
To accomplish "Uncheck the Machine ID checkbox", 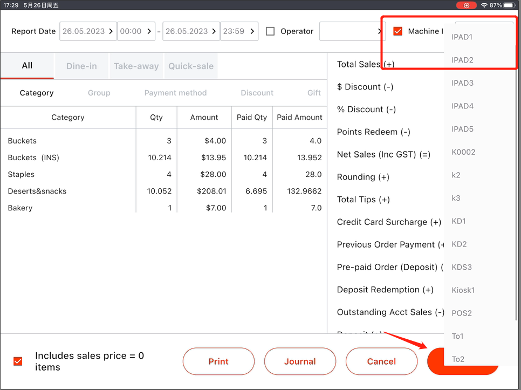I will coord(398,31).
